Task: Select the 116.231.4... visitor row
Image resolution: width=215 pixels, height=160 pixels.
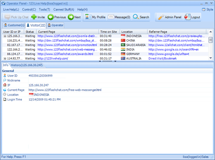Action: pos(105,41)
